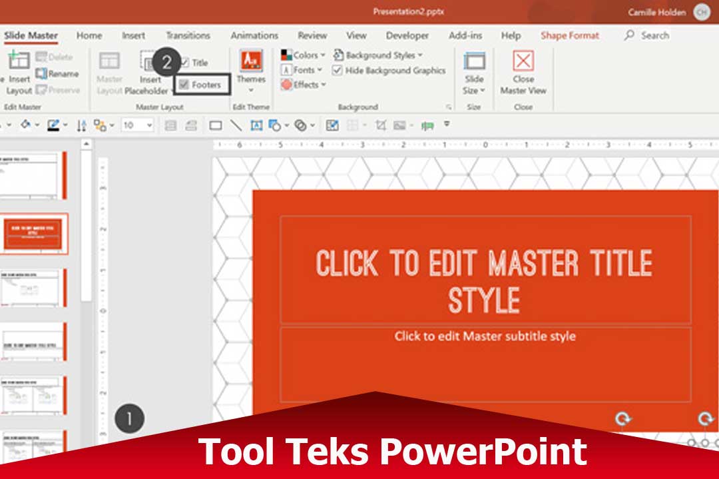Toggle Hide Background Graphics checkbox

(x=337, y=70)
